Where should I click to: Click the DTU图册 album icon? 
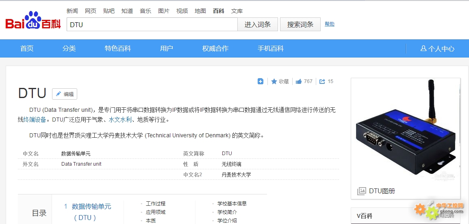pos(361,191)
